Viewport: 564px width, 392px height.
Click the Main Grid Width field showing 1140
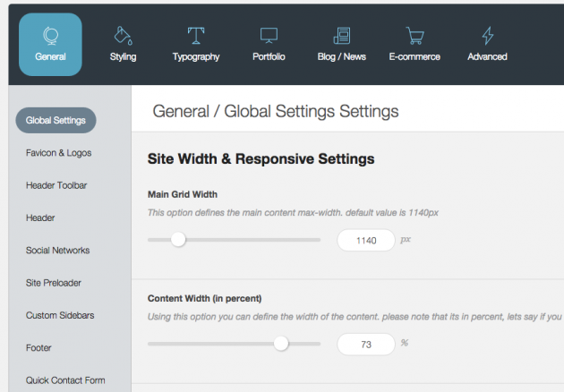click(366, 240)
